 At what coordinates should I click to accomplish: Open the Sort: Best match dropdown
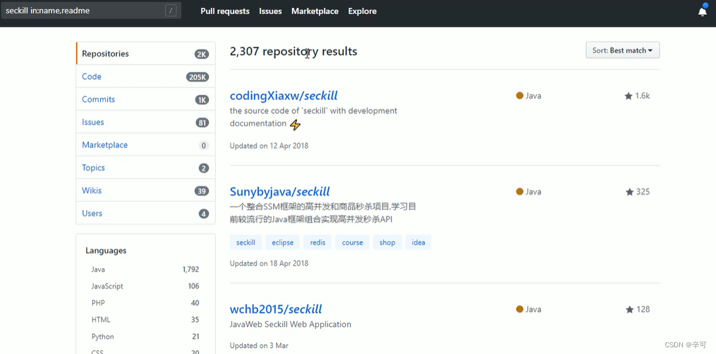click(x=623, y=50)
